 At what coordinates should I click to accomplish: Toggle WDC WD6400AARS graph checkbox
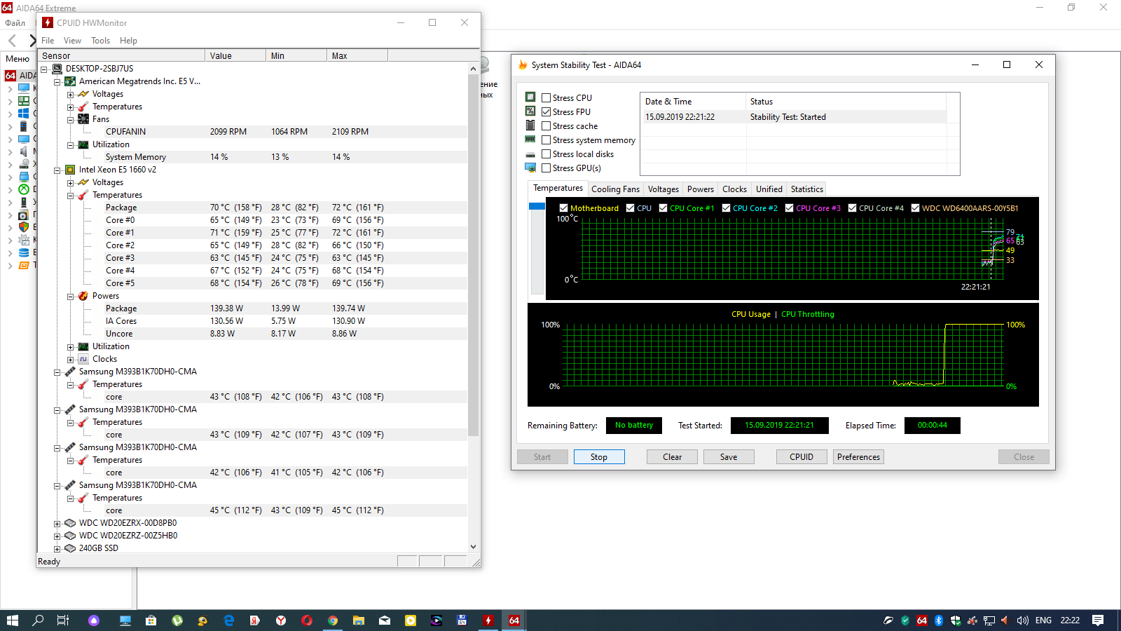coord(915,208)
